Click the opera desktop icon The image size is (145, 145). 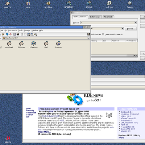click(x=8, y=140)
